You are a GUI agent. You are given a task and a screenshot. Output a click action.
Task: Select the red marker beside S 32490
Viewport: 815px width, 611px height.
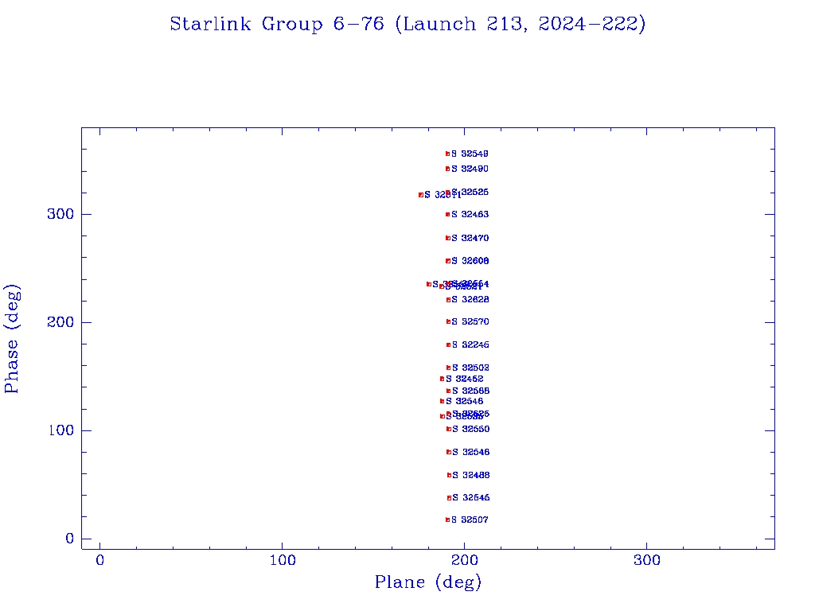click(x=447, y=169)
